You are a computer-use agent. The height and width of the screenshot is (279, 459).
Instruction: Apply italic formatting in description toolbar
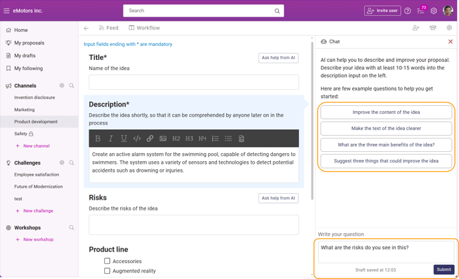coord(111,139)
